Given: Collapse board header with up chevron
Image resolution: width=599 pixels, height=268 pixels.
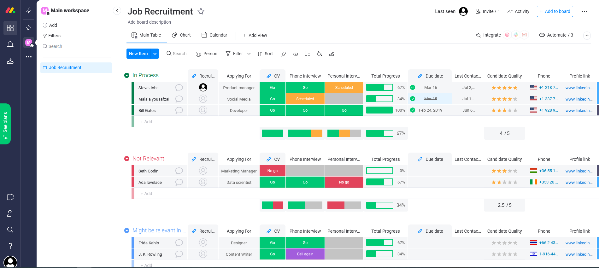Looking at the screenshot, I should tap(587, 35).
